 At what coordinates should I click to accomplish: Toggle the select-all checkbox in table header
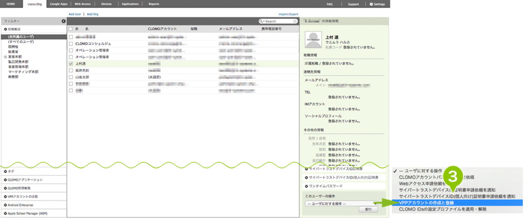pos(71,29)
